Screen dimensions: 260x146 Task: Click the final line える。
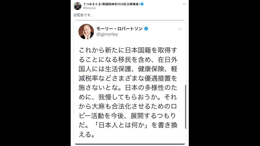87,135
